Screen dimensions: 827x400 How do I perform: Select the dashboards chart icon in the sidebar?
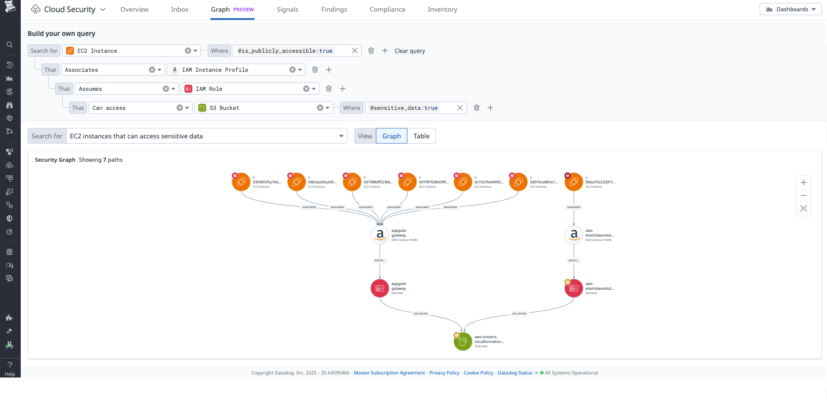coord(10,78)
